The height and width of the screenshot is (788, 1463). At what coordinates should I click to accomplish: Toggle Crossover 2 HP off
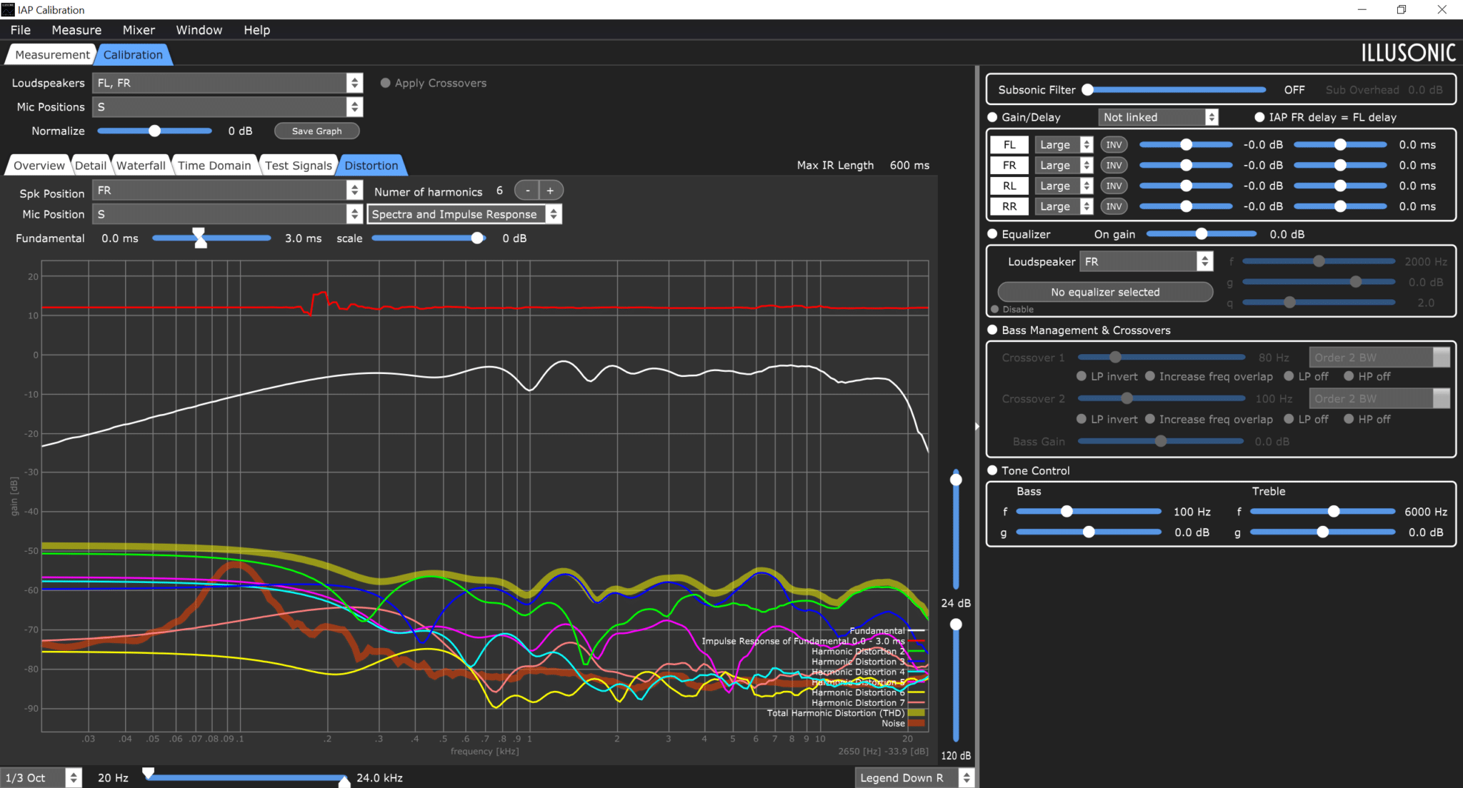click(1349, 419)
